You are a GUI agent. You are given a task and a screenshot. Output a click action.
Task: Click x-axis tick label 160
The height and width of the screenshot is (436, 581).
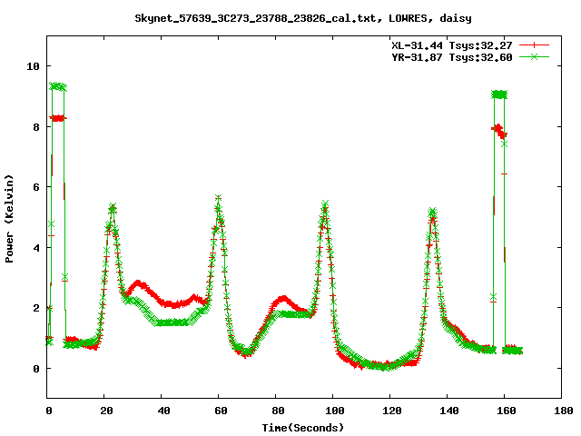[x=507, y=411]
